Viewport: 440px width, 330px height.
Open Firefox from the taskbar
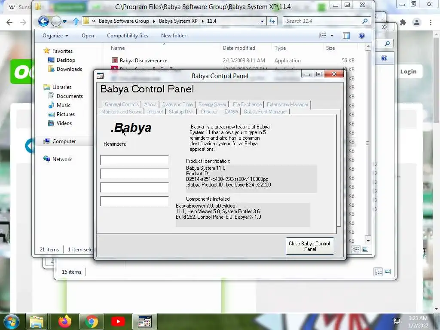tap(64, 321)
